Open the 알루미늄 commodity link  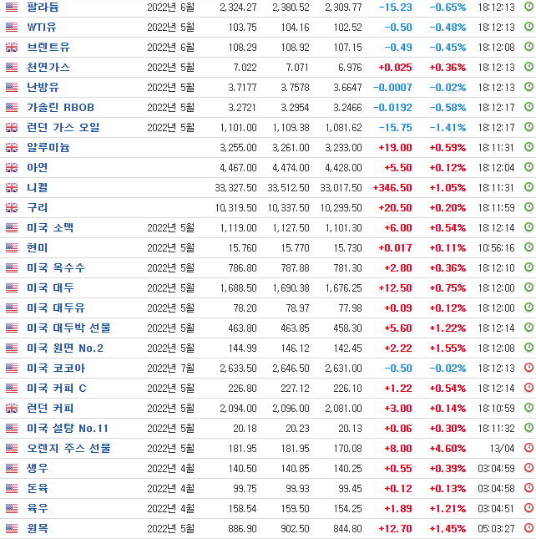click(48, 147)
